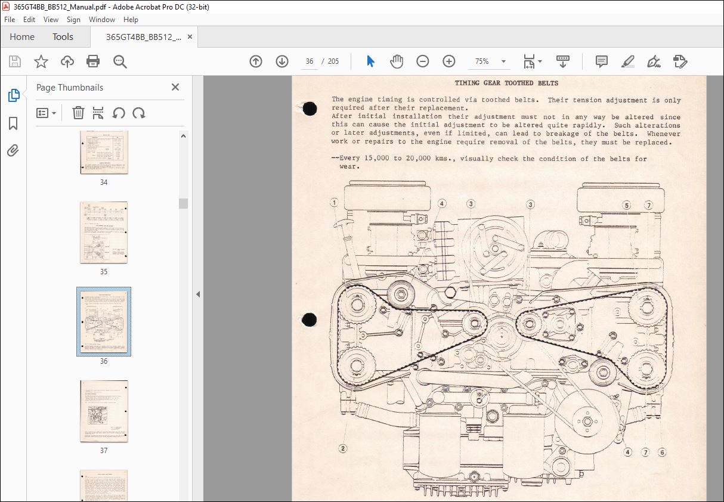The width and height of the screenshot is (724, 502).
Task: Select page 37 thumbnail
Action: coord(104,411)
